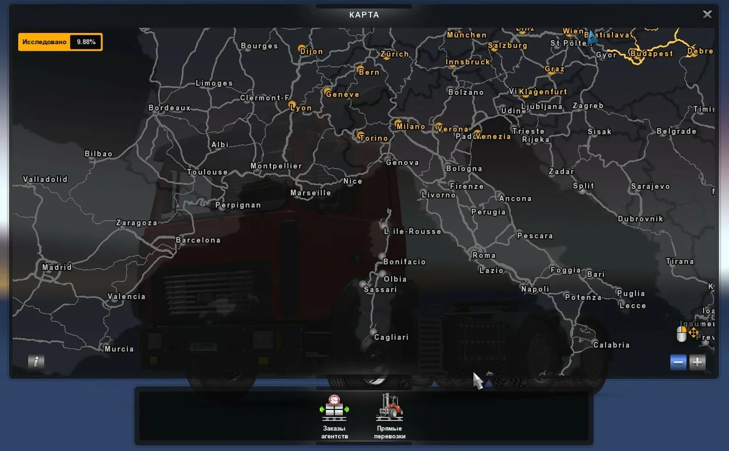Screen dimensions: 729x451
Task: Click the Barcelona city label
Action: click(x=198, y=240)
